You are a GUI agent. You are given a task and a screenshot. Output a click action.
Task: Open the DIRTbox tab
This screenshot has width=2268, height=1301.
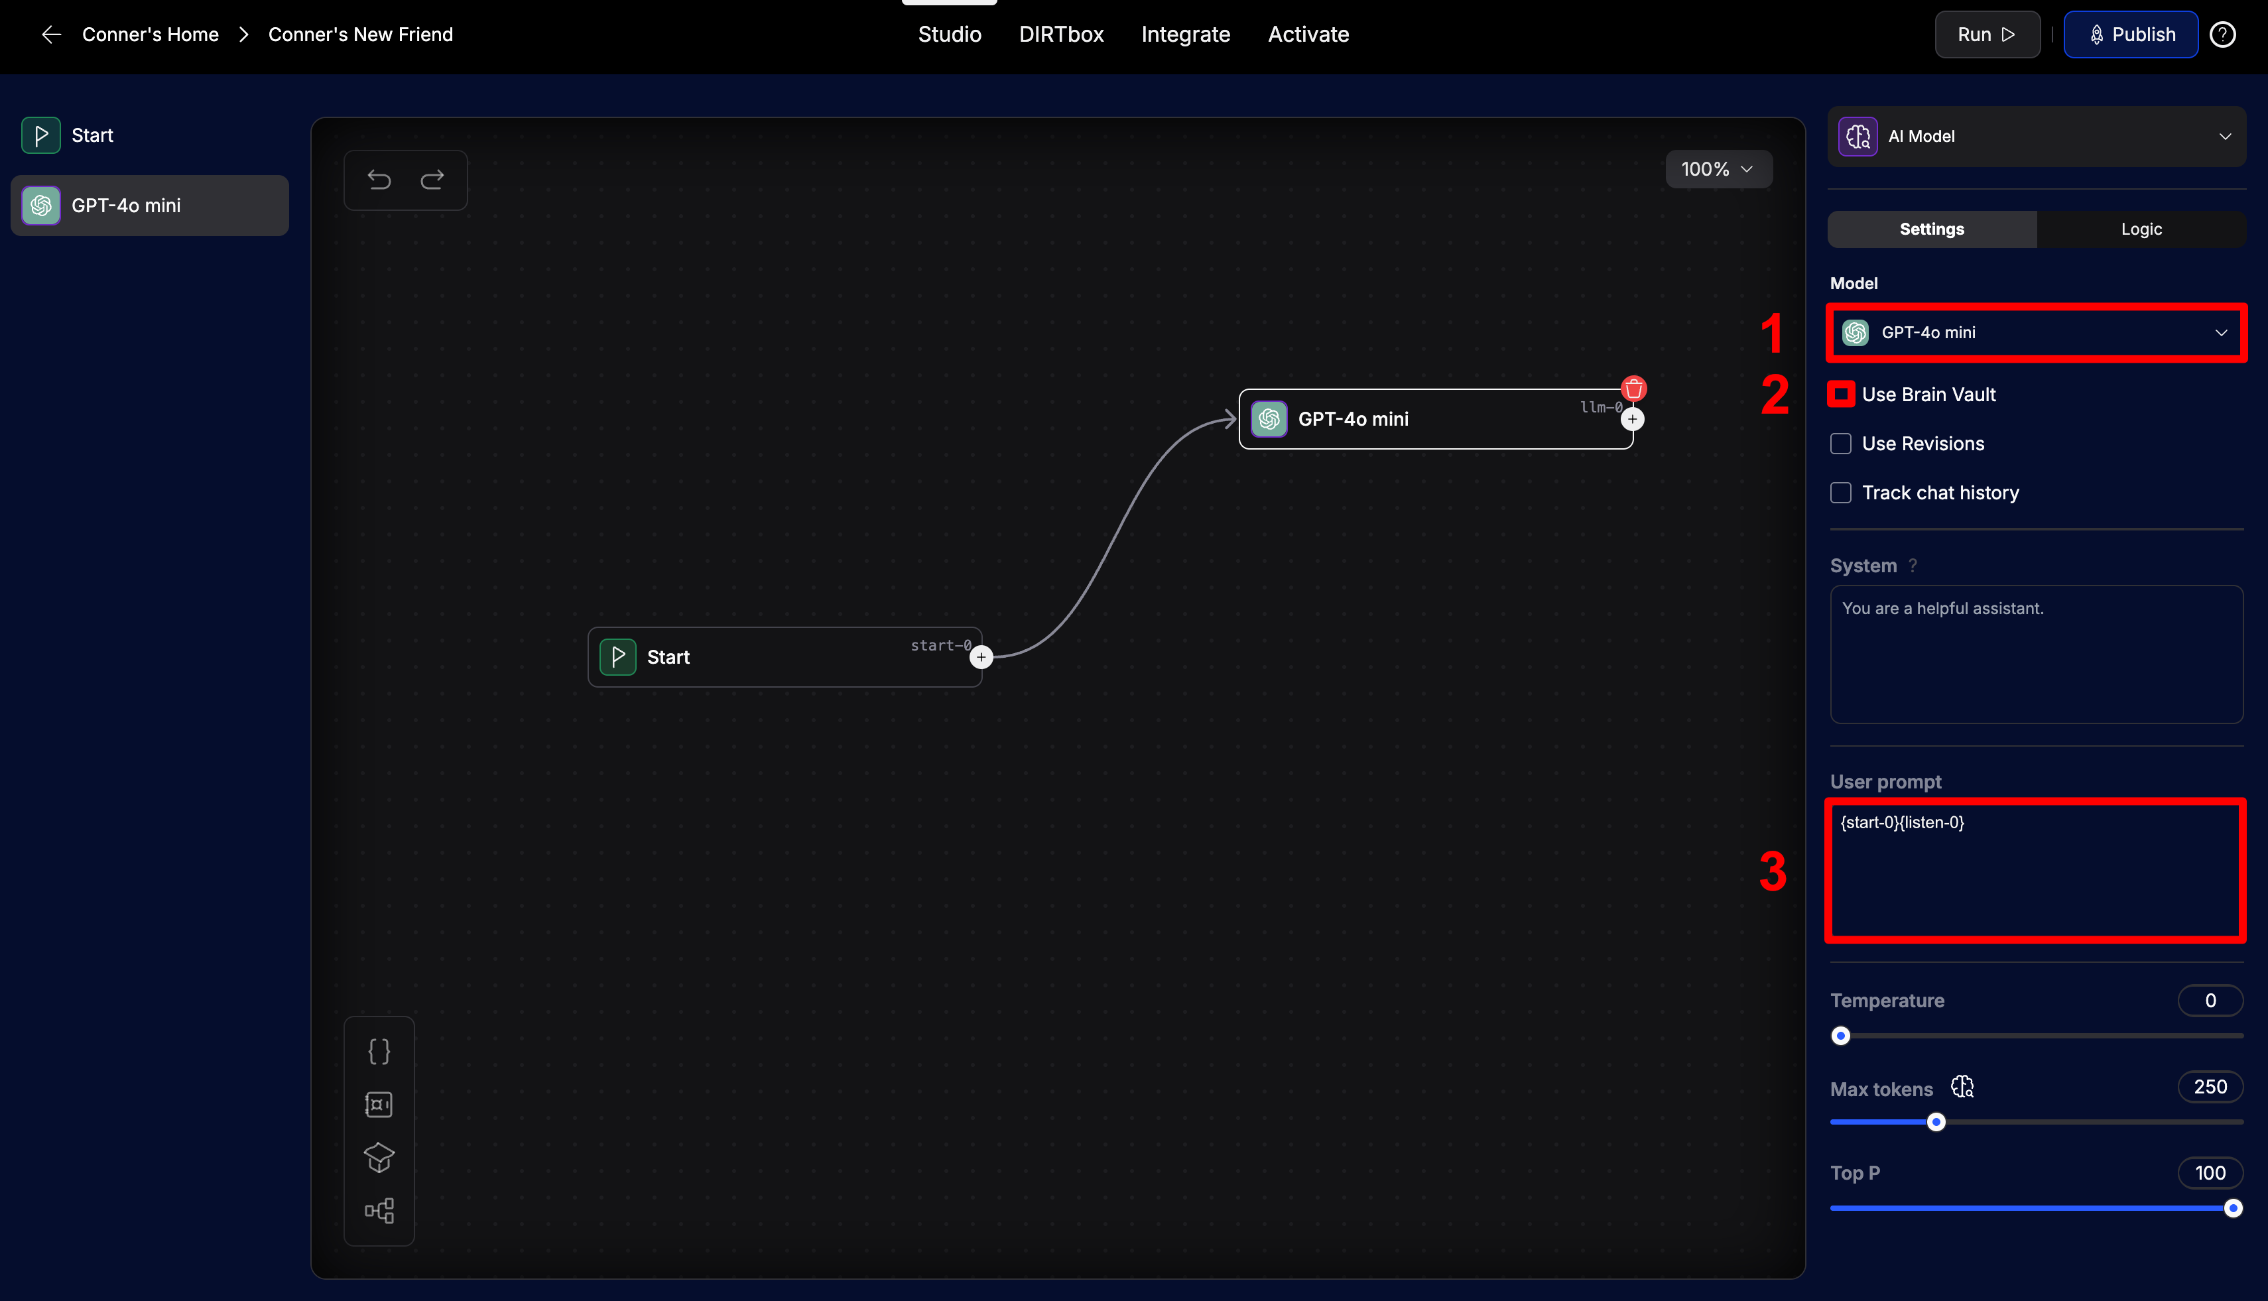1061,35
